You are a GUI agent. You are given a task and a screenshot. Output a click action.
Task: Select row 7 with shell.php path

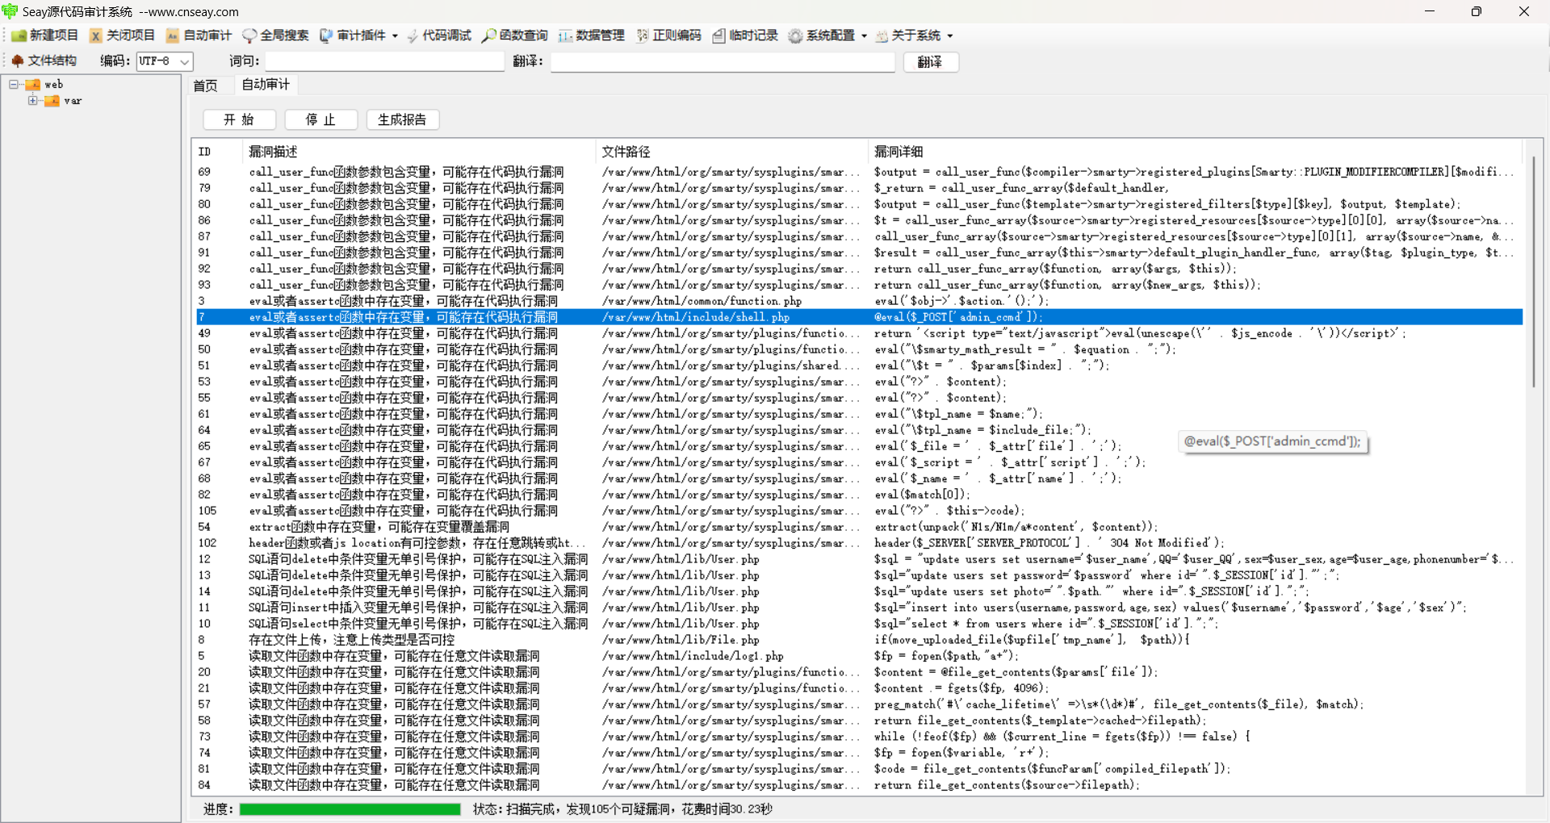pos(859,317)
